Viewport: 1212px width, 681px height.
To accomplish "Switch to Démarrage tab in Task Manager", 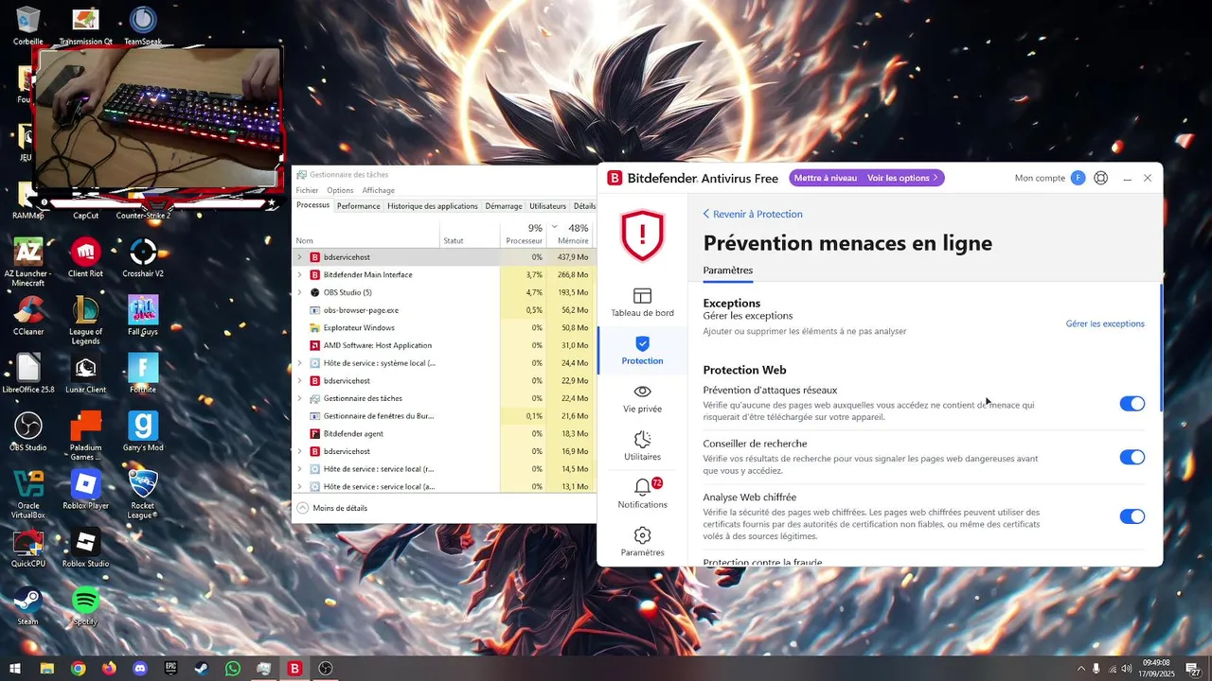I will (x=503, y=206).
